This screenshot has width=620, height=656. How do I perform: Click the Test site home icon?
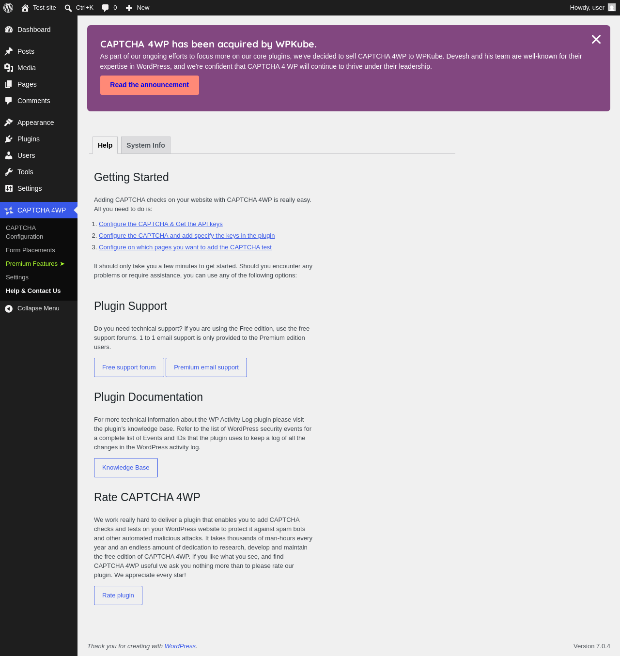tap(25, 8)
